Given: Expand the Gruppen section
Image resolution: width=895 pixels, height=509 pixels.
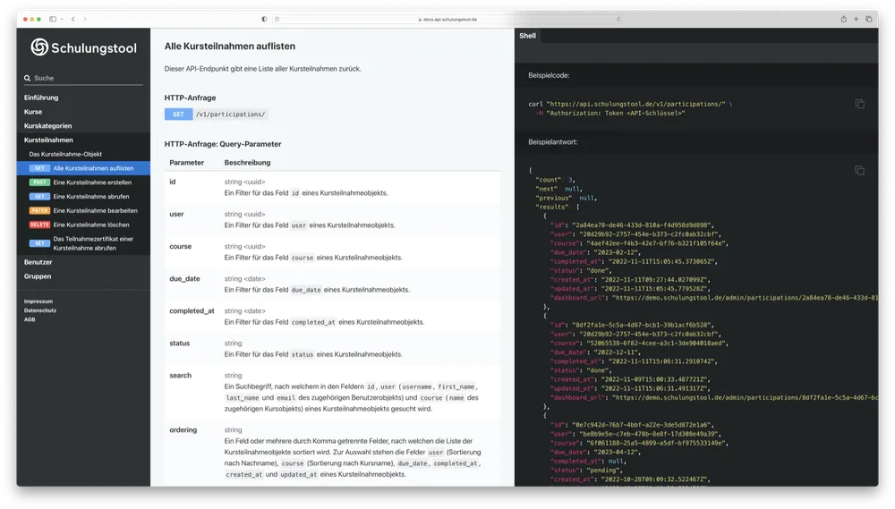Looking at the screenshot, I should coord(38,276).
